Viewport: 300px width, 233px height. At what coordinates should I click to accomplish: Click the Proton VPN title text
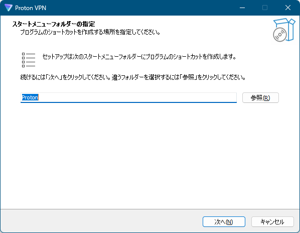pos(31,8)
